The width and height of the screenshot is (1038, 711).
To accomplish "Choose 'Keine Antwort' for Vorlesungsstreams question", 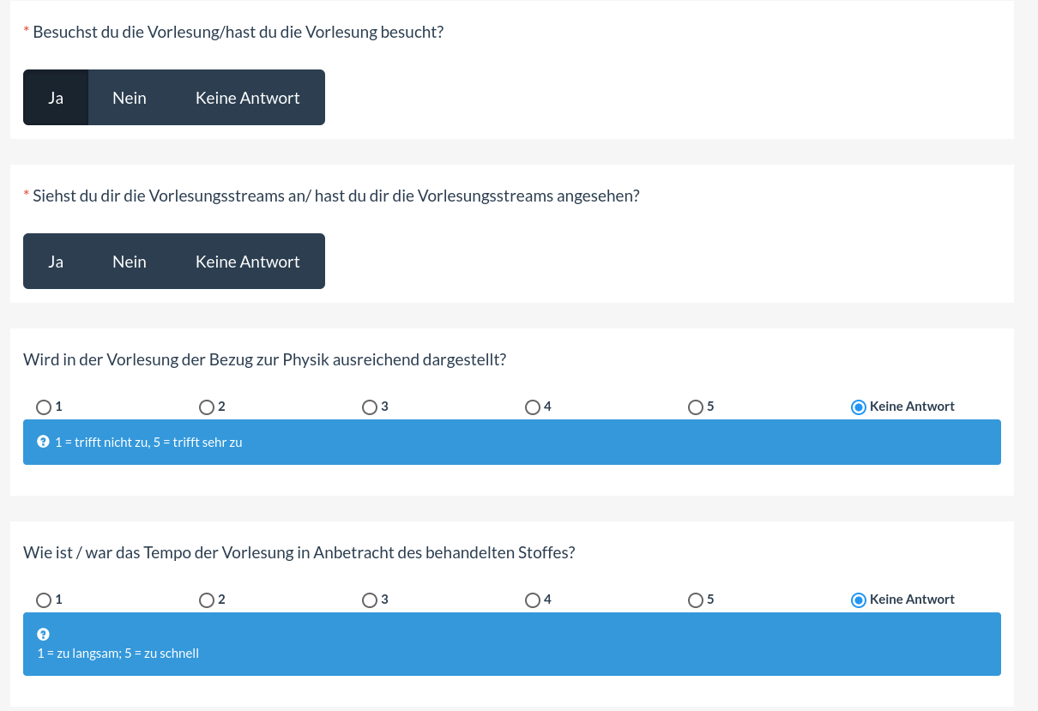I will 247,262.
